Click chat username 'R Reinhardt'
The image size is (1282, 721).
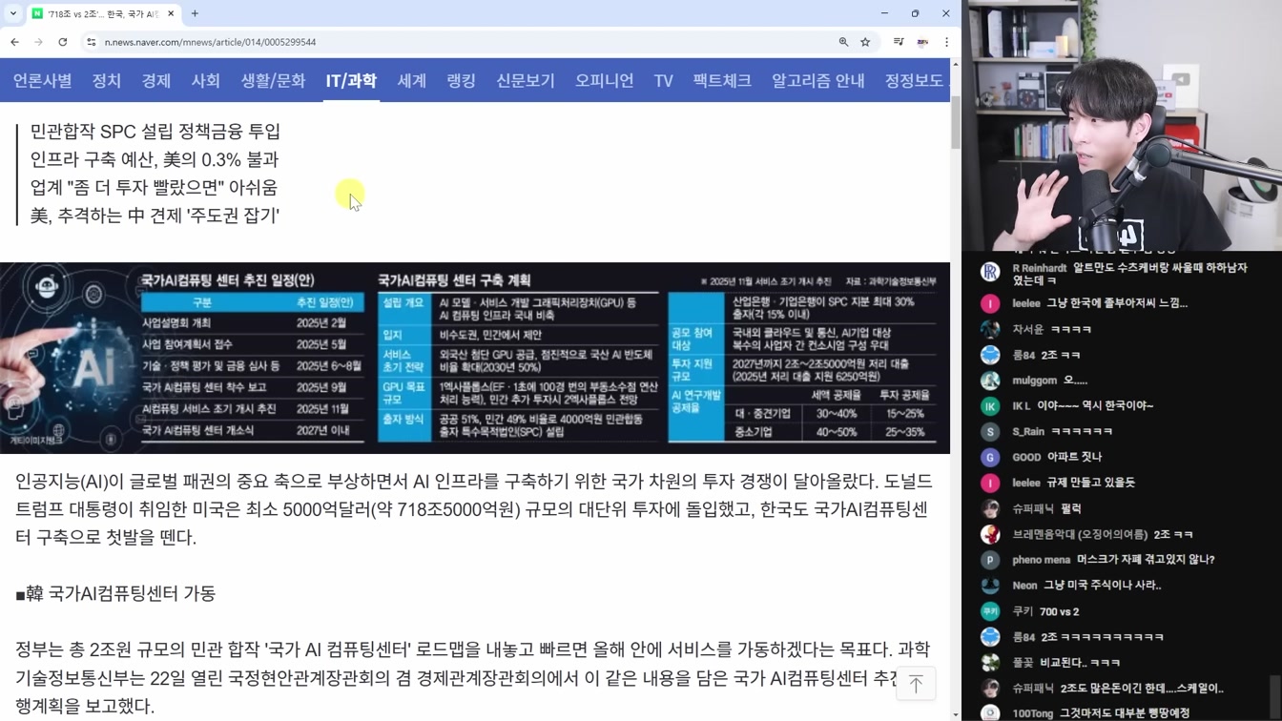coord(1039,268)
